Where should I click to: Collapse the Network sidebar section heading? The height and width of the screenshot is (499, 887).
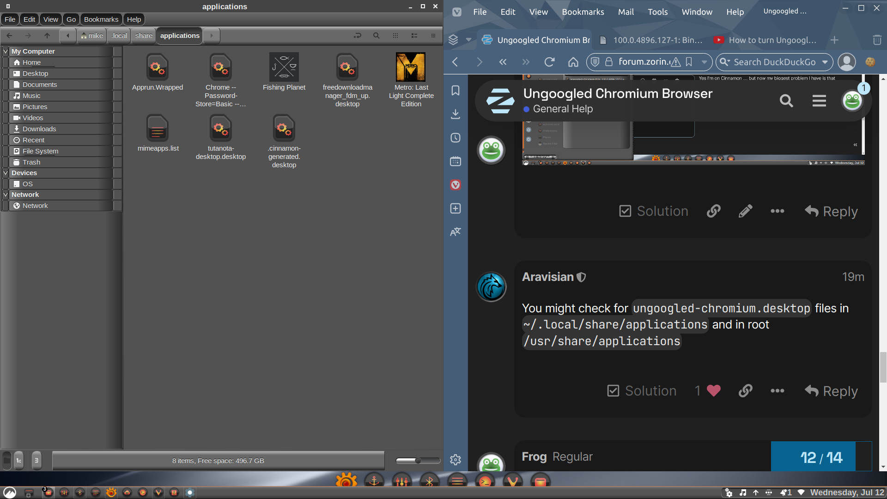pos(6,195)
